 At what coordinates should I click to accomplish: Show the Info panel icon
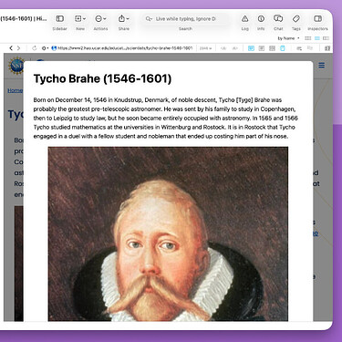pos(261,19)
